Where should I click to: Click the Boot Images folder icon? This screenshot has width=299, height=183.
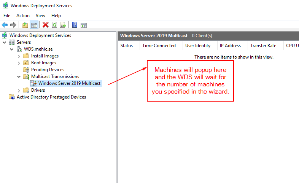[x=26, y=63]
